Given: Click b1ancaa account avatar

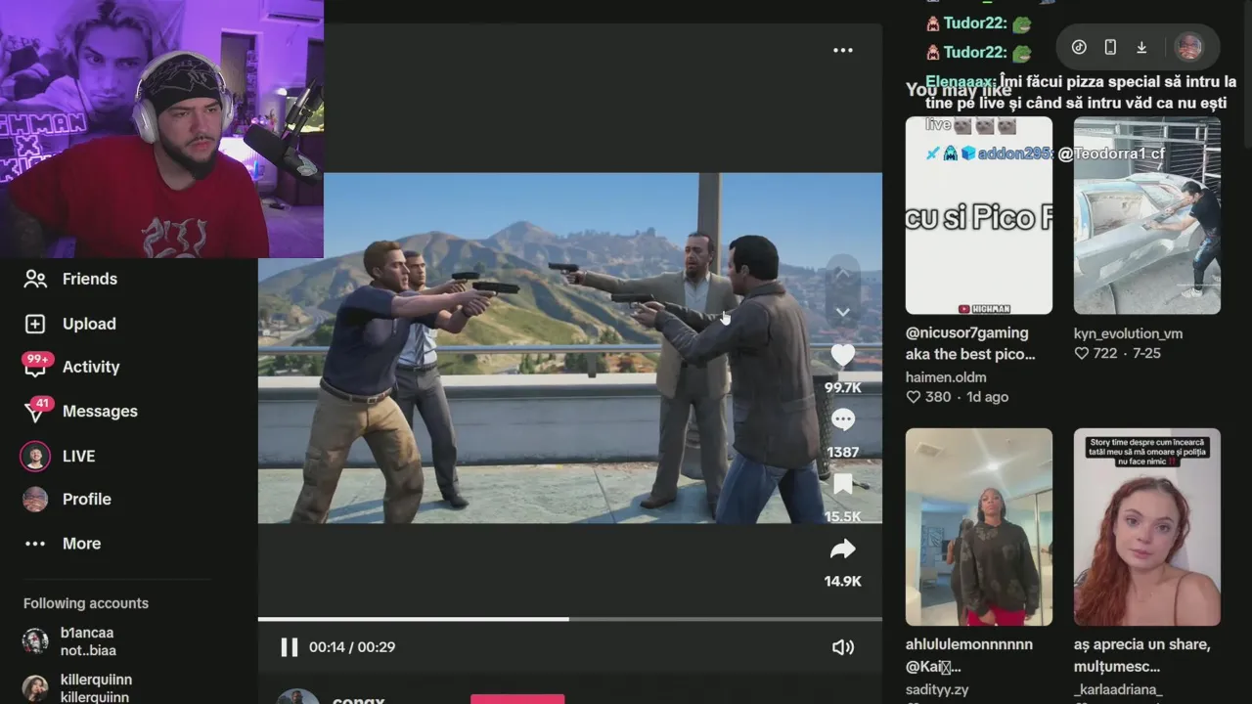Looking at the screenshot, I should (35, 641).
